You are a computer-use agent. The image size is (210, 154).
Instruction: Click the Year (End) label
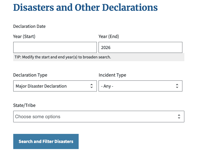pyautogui.click(x=109, y=36)
